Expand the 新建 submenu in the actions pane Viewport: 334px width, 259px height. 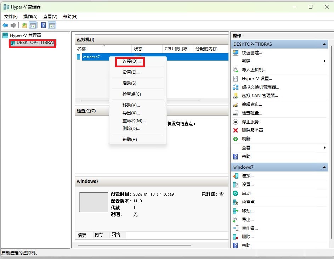tap(324, 61)
